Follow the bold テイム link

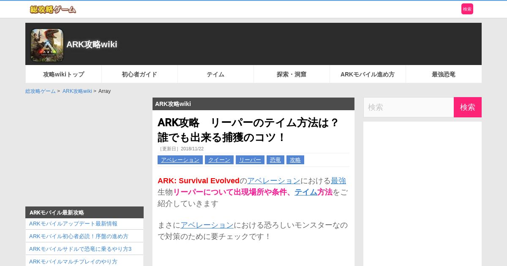[x=306, y=192]
